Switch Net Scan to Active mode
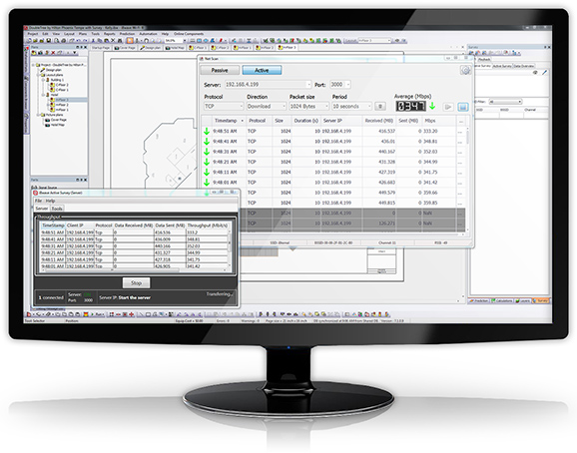The width and height of the screenshot is (577, 453). click(262, 70)
